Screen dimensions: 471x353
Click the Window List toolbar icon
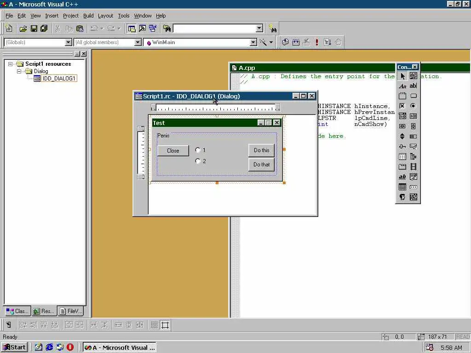coord(153,28)
